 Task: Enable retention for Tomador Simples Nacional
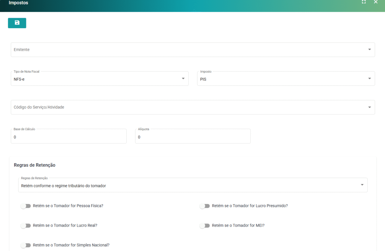(26, 245)
